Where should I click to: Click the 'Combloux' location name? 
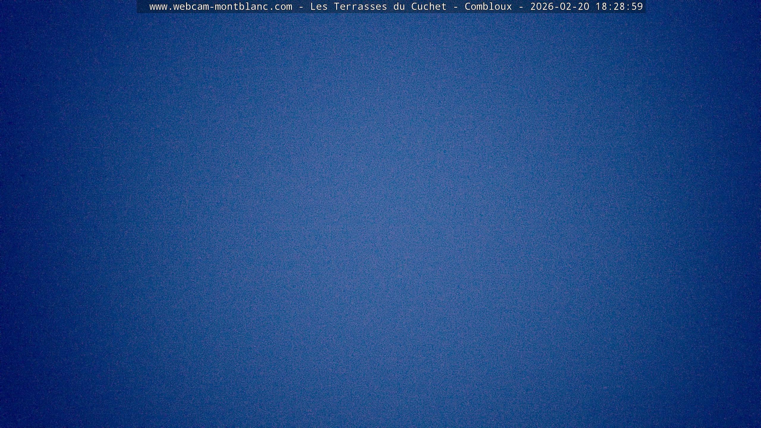(x=488, y=7)
